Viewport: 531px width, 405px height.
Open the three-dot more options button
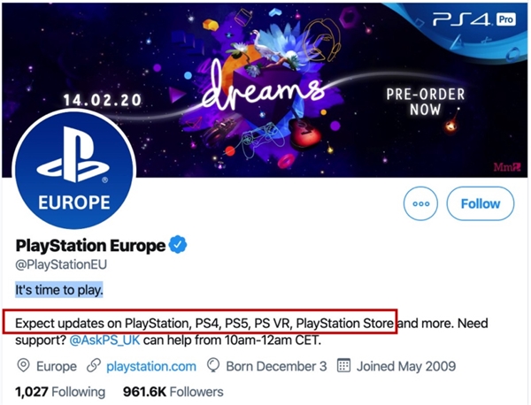(420, 204)
